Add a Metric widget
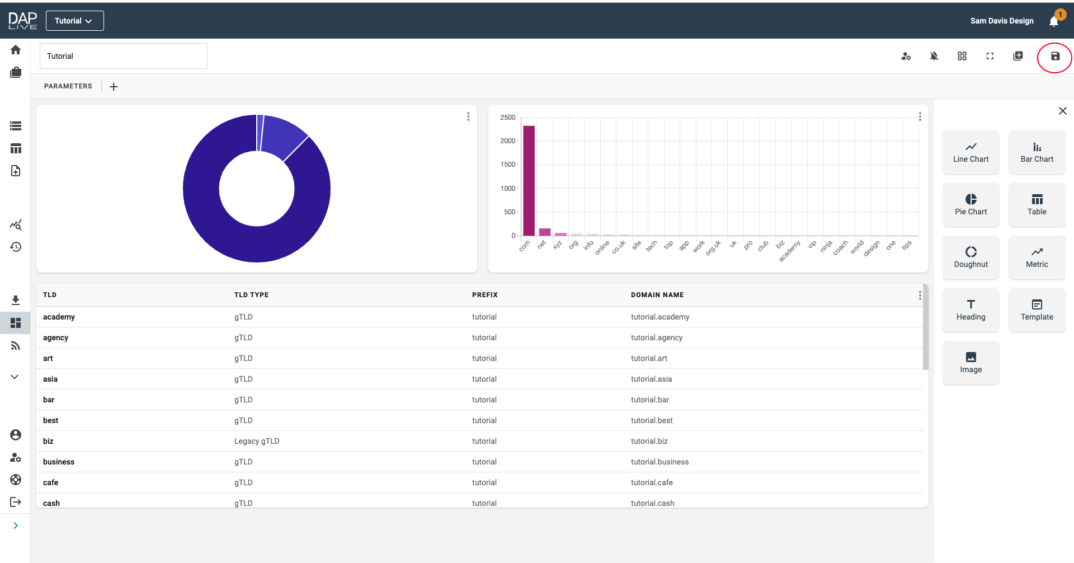This screenshot has width=1074, height=563. coord(1037,257)
